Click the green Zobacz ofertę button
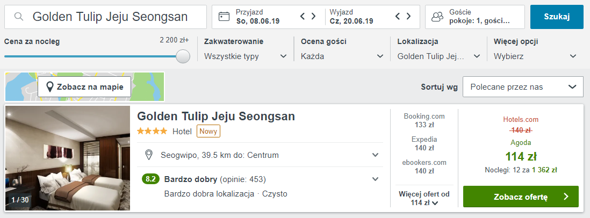Screen dimensions: 590x218 [520, 197]
